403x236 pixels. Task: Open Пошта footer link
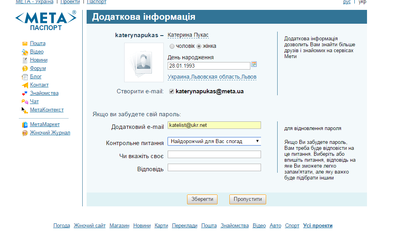(x=209, y=225)
